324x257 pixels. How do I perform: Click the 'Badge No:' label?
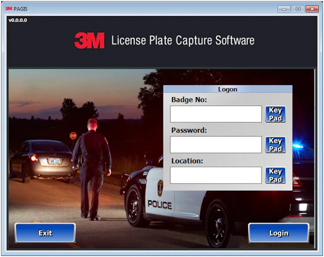pos(189,100)
